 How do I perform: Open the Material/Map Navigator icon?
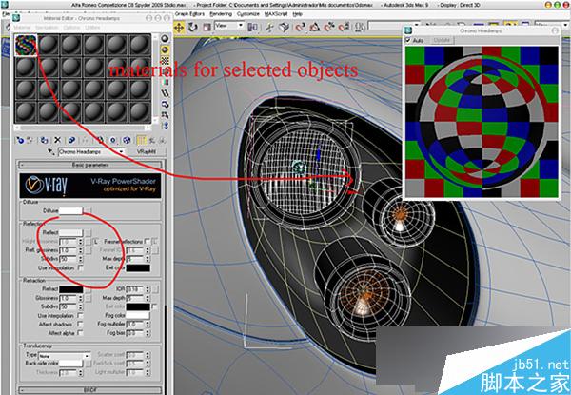point(165,126)
